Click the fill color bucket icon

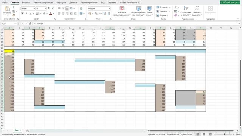(x=44, y=14)
